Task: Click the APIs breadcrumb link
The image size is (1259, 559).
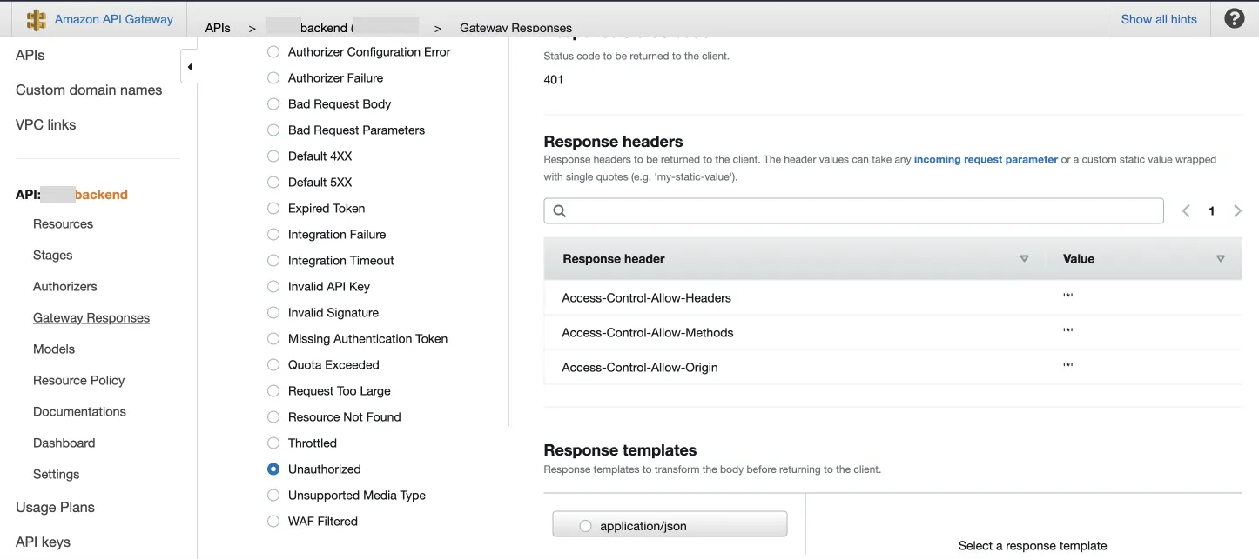Action: click(x=218, y=28)
